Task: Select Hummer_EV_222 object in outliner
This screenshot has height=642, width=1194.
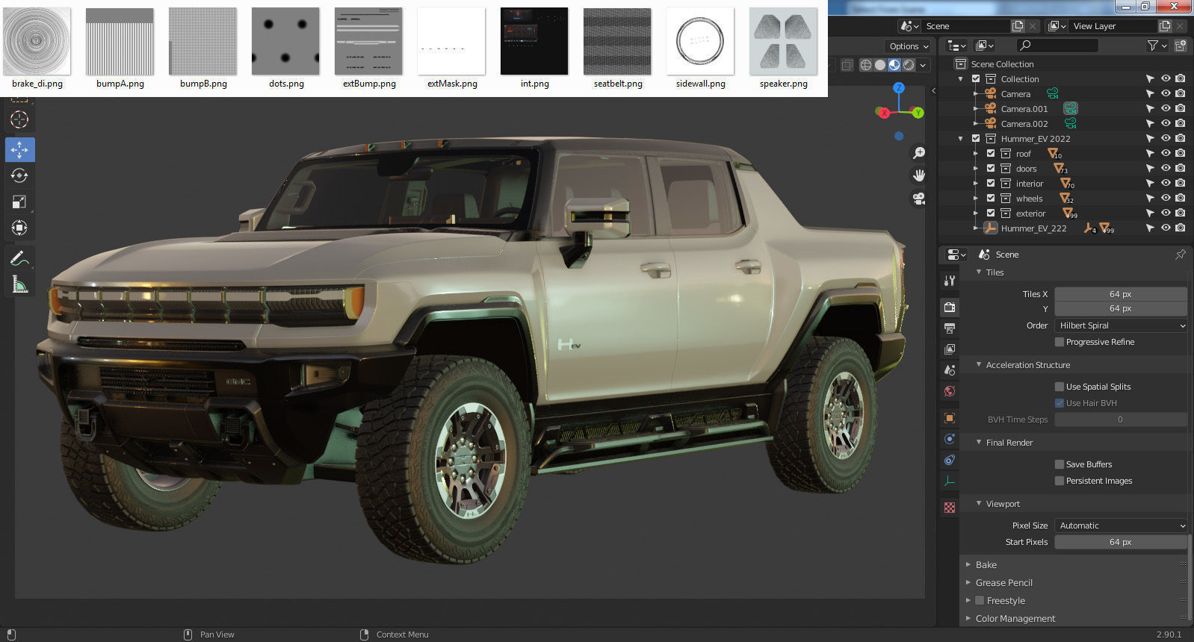Action: pos(1033,228)
